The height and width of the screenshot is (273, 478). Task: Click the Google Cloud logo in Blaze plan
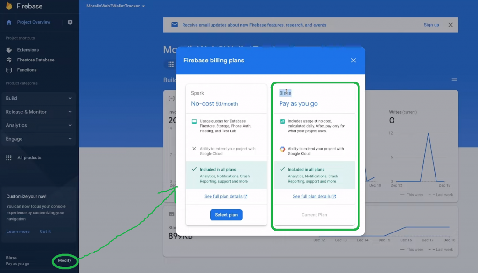282,149
